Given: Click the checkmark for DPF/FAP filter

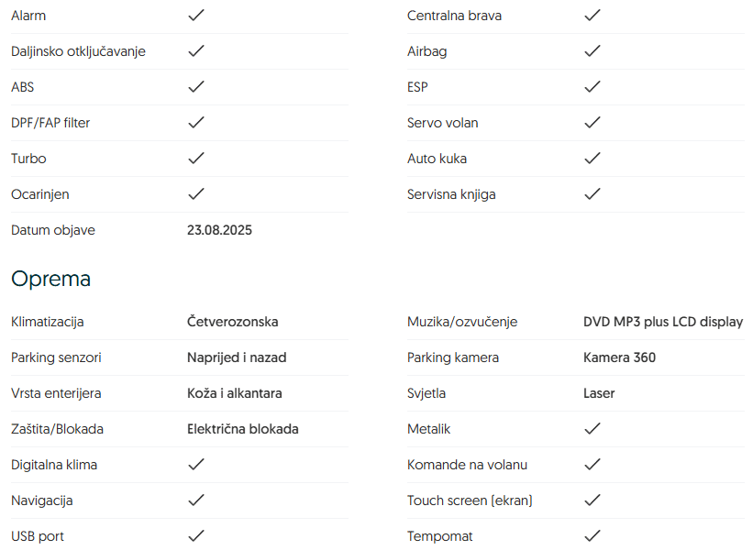Looking at the screenshot, I should tap(195, 123).
